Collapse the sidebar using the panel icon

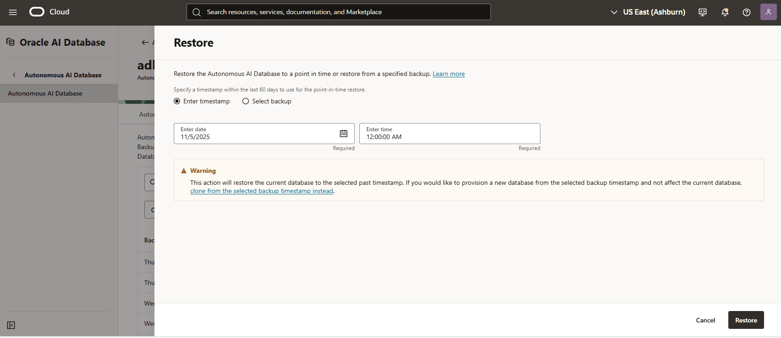coord(11,325)
